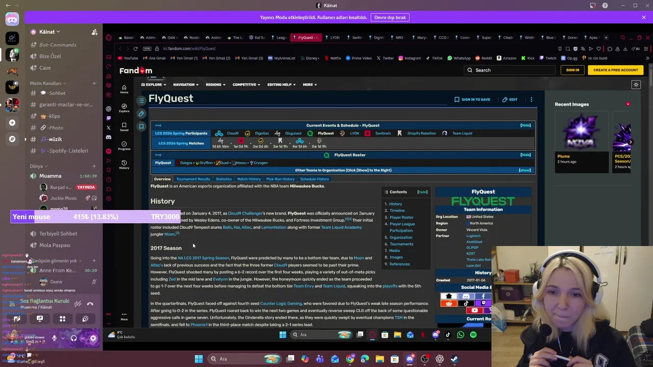Switch to the Tournament Results tab
The width and height of the screenshot is (653, 367).
(x=193, y=179)
